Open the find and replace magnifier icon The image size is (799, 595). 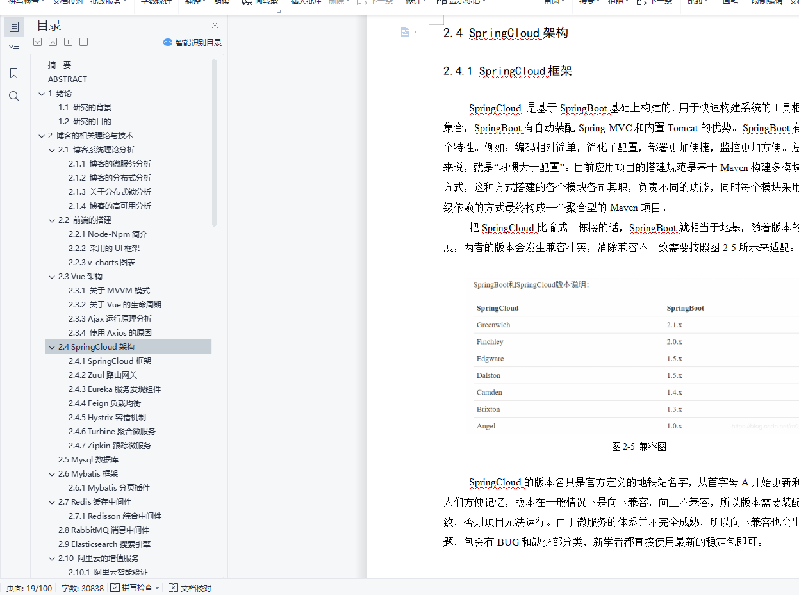pyautogui.click(x=14, y=96)
